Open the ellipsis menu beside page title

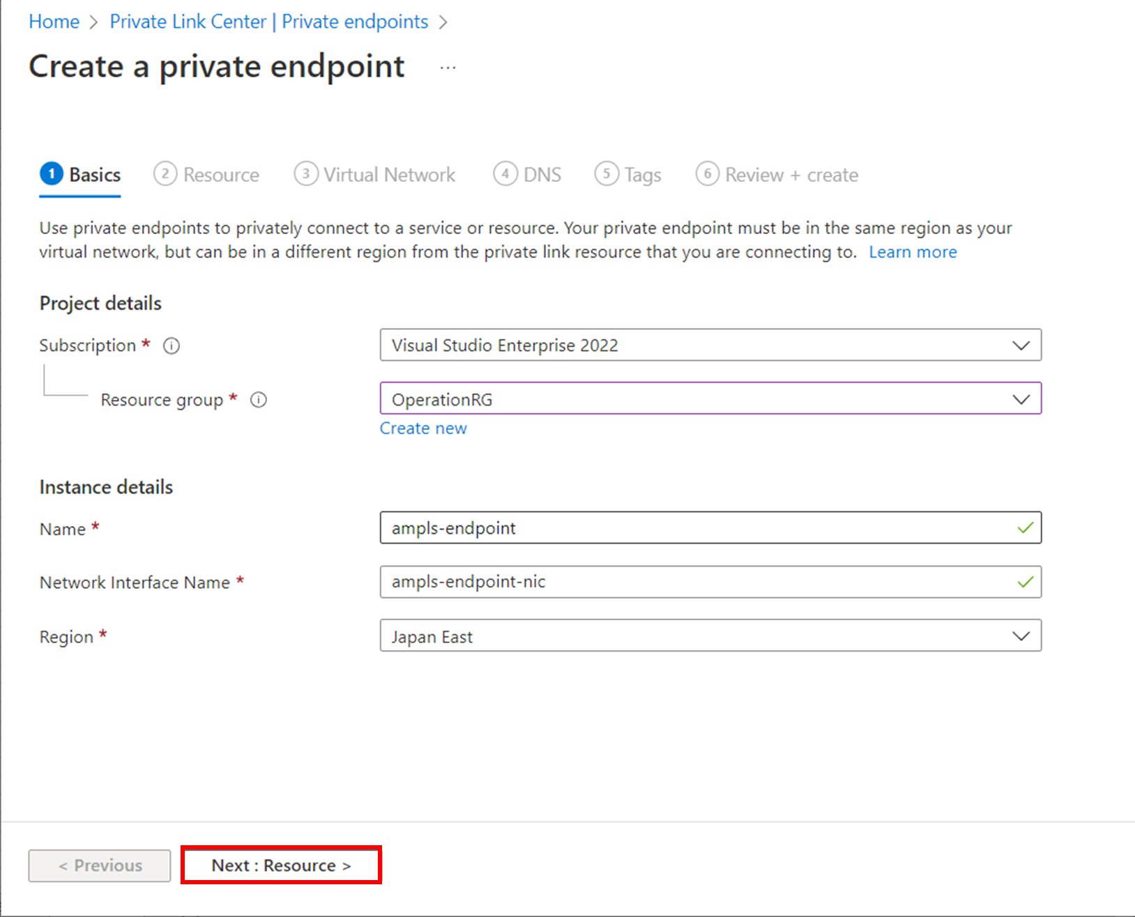448,67
